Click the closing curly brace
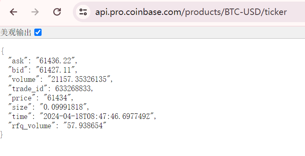This screenshot has width=305, height=156. point(2,135)
